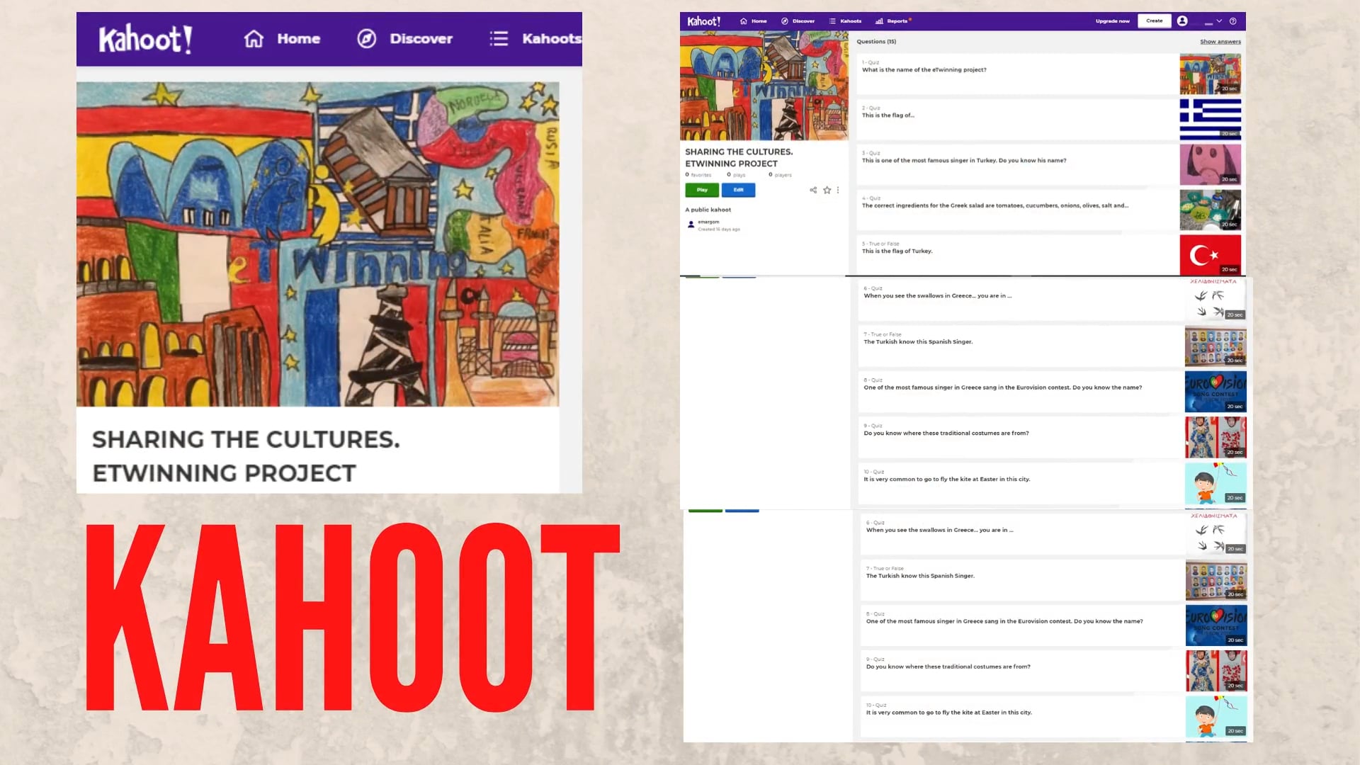This screenshot has height=765, width=1360.
Task: Click the large Kahoot! logo in the enlarged header
Action: [145, 39]
